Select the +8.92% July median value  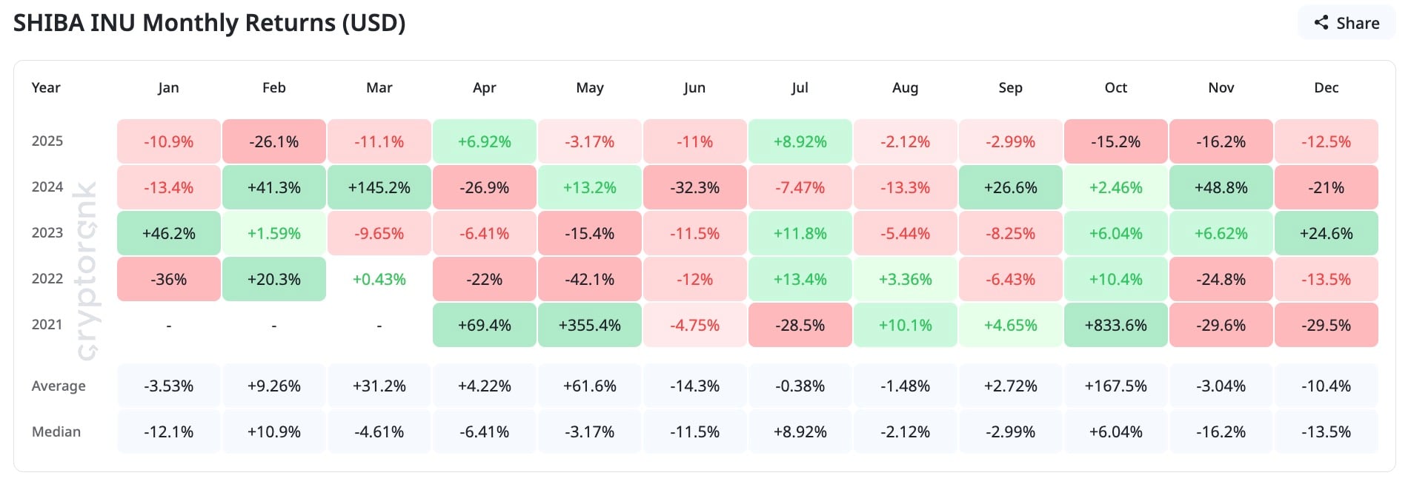coord(800,431)
